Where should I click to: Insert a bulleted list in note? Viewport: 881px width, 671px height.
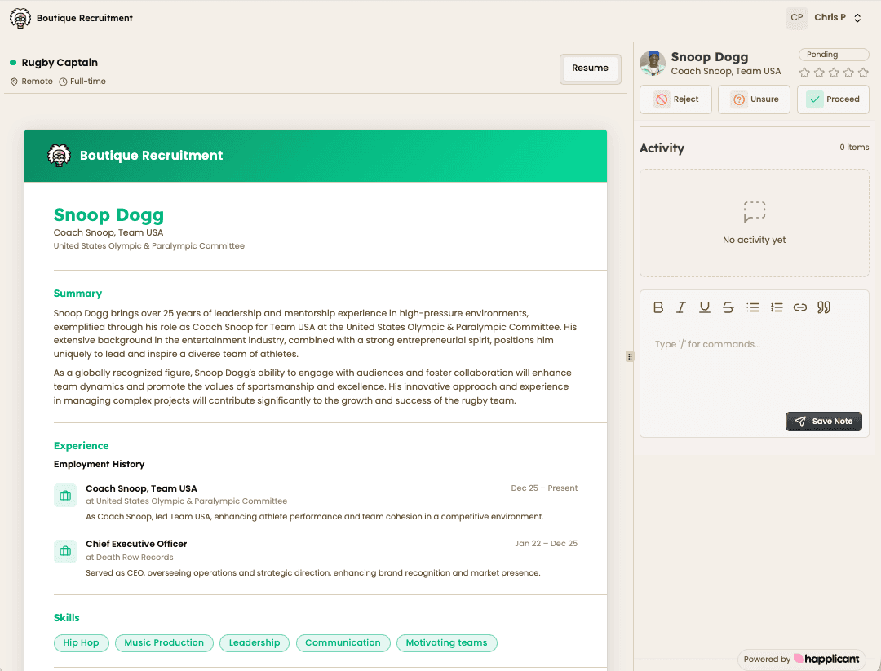(752, 307)
